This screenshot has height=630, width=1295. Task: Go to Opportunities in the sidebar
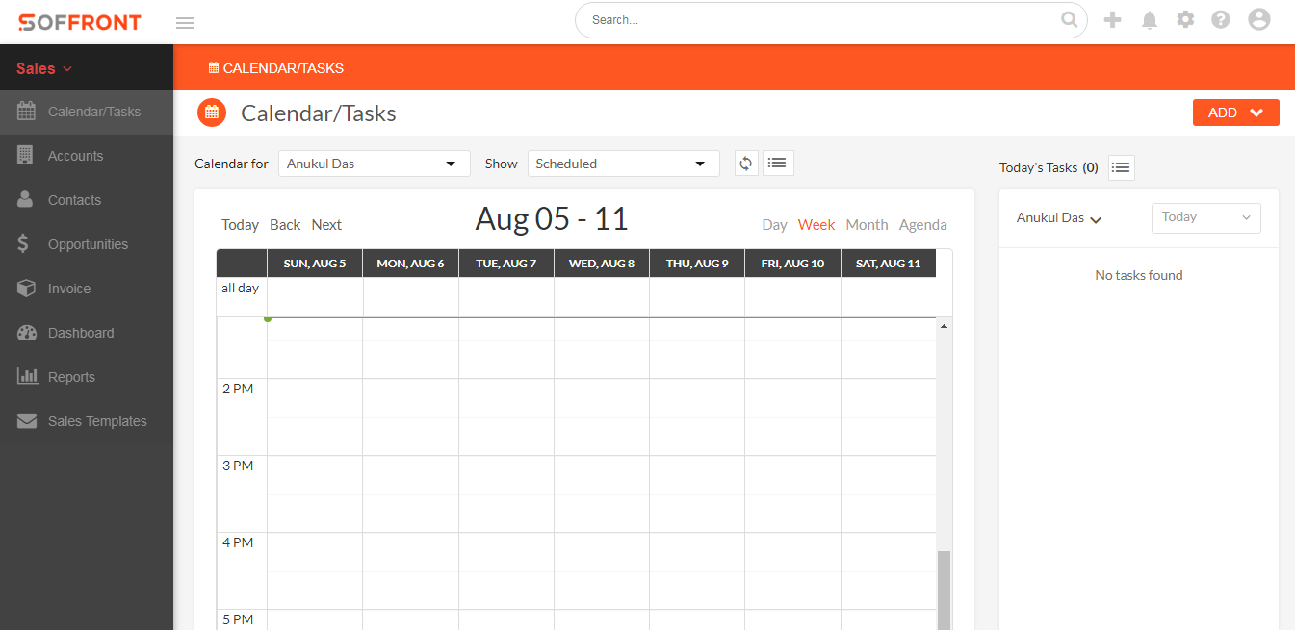(x=87, y=244)
